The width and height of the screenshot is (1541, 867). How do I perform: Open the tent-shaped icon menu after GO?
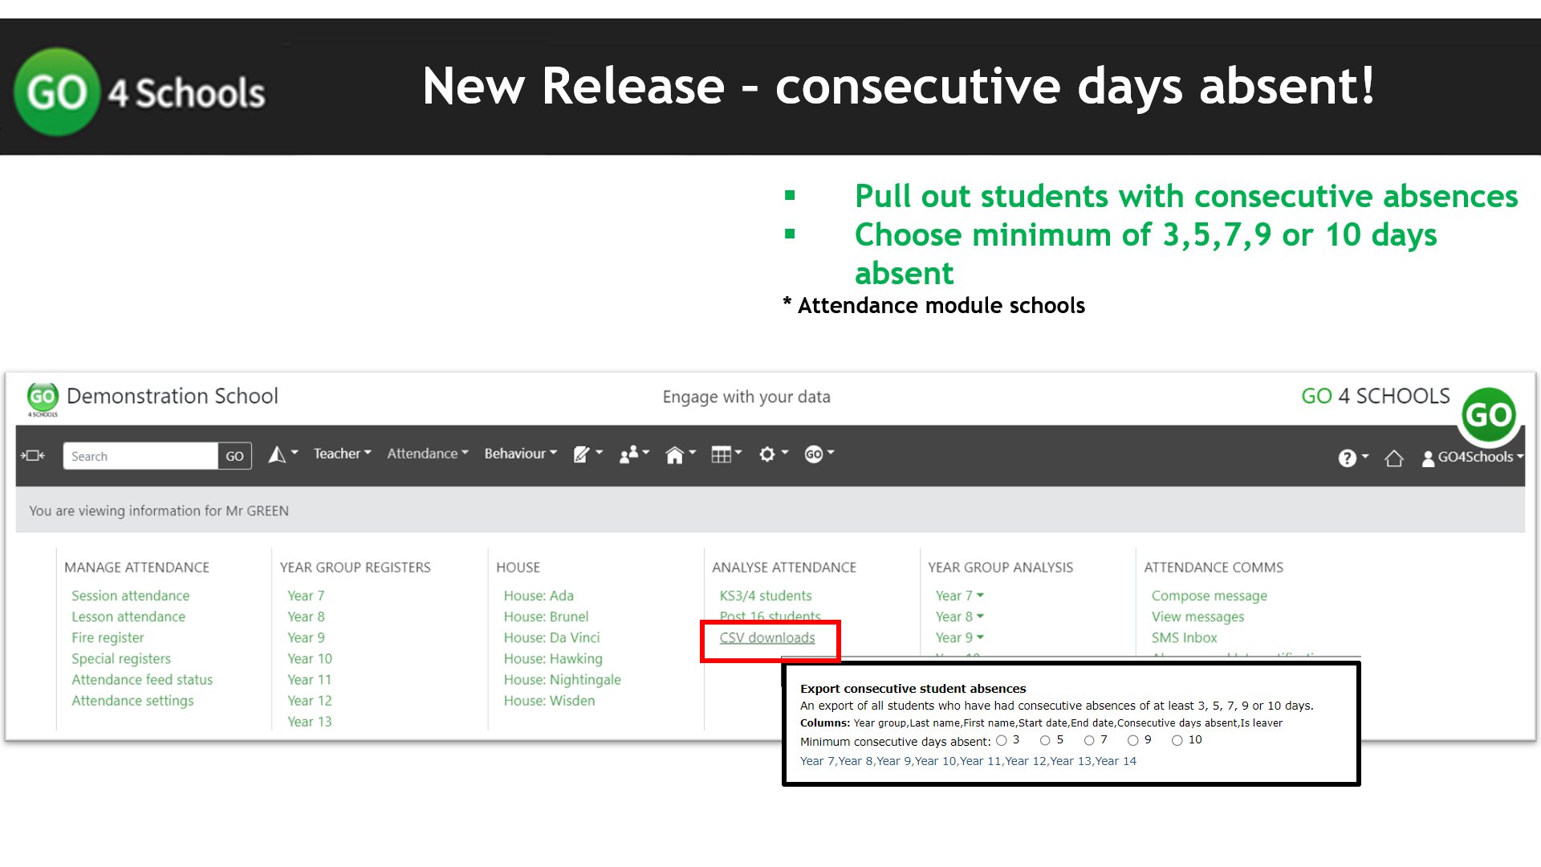coord(283,455)
